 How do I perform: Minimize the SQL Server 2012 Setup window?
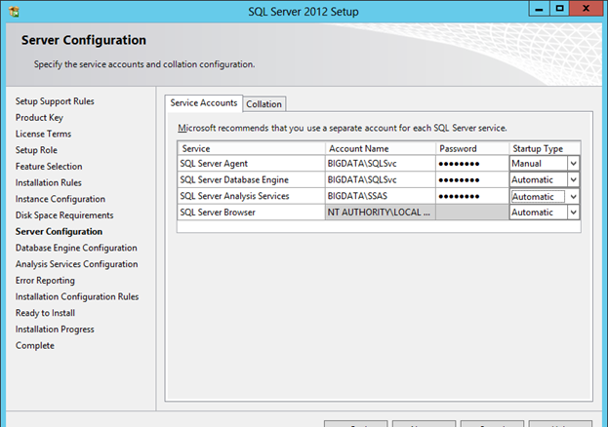tap(539, 9)
